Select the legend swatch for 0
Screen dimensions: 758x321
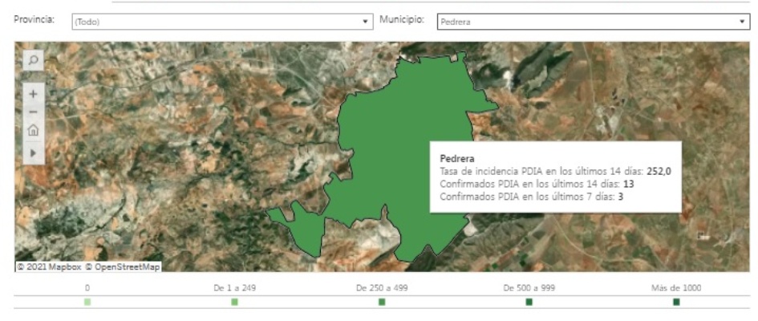coord(87,302)
